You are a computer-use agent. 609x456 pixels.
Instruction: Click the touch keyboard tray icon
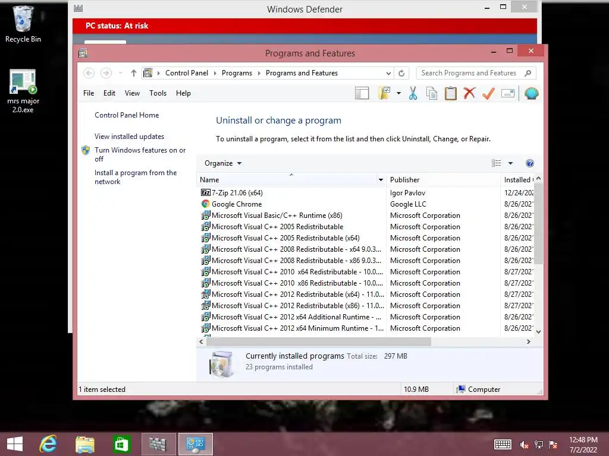503,444
